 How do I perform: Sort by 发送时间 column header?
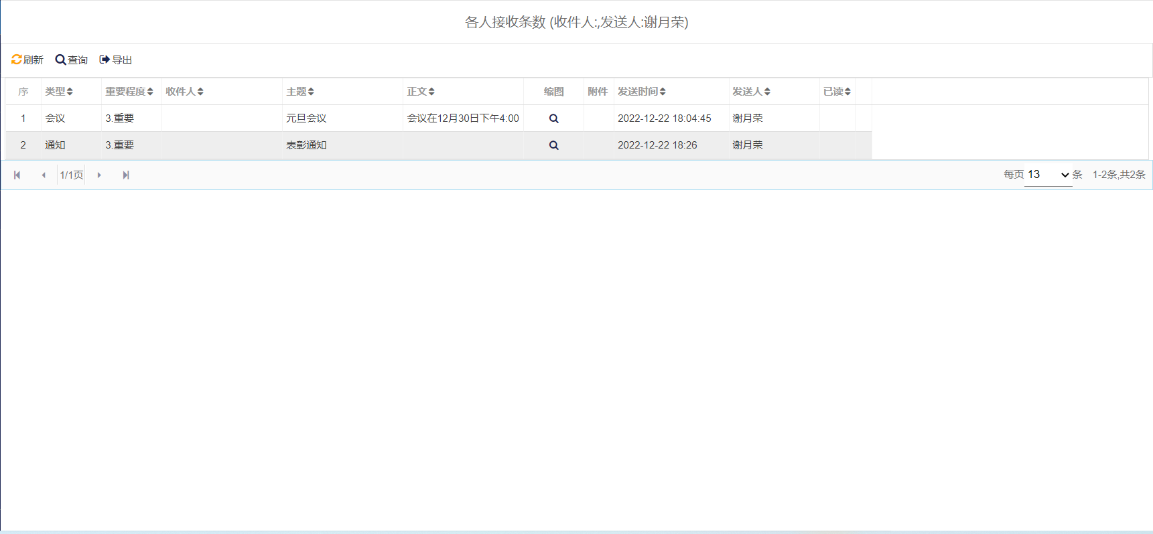coord(642,92)
